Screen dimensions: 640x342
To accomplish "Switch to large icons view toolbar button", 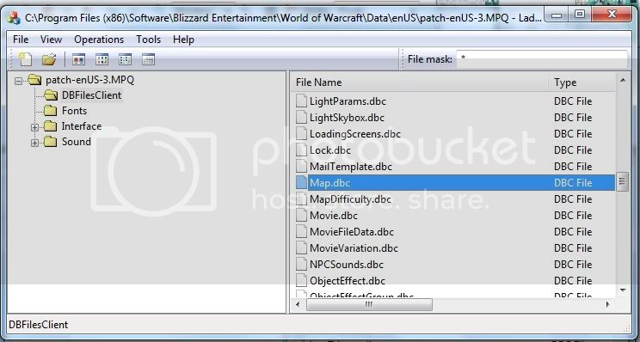I will click(78, 59).
